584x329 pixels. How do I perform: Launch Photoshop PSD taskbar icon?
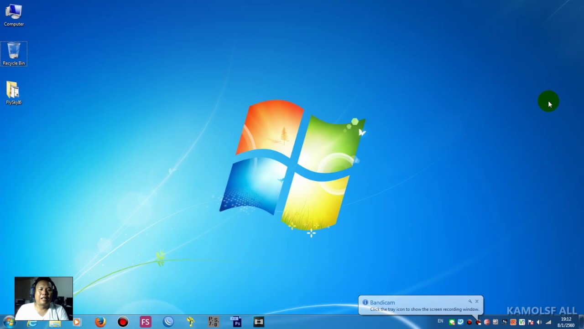(236, 322)
